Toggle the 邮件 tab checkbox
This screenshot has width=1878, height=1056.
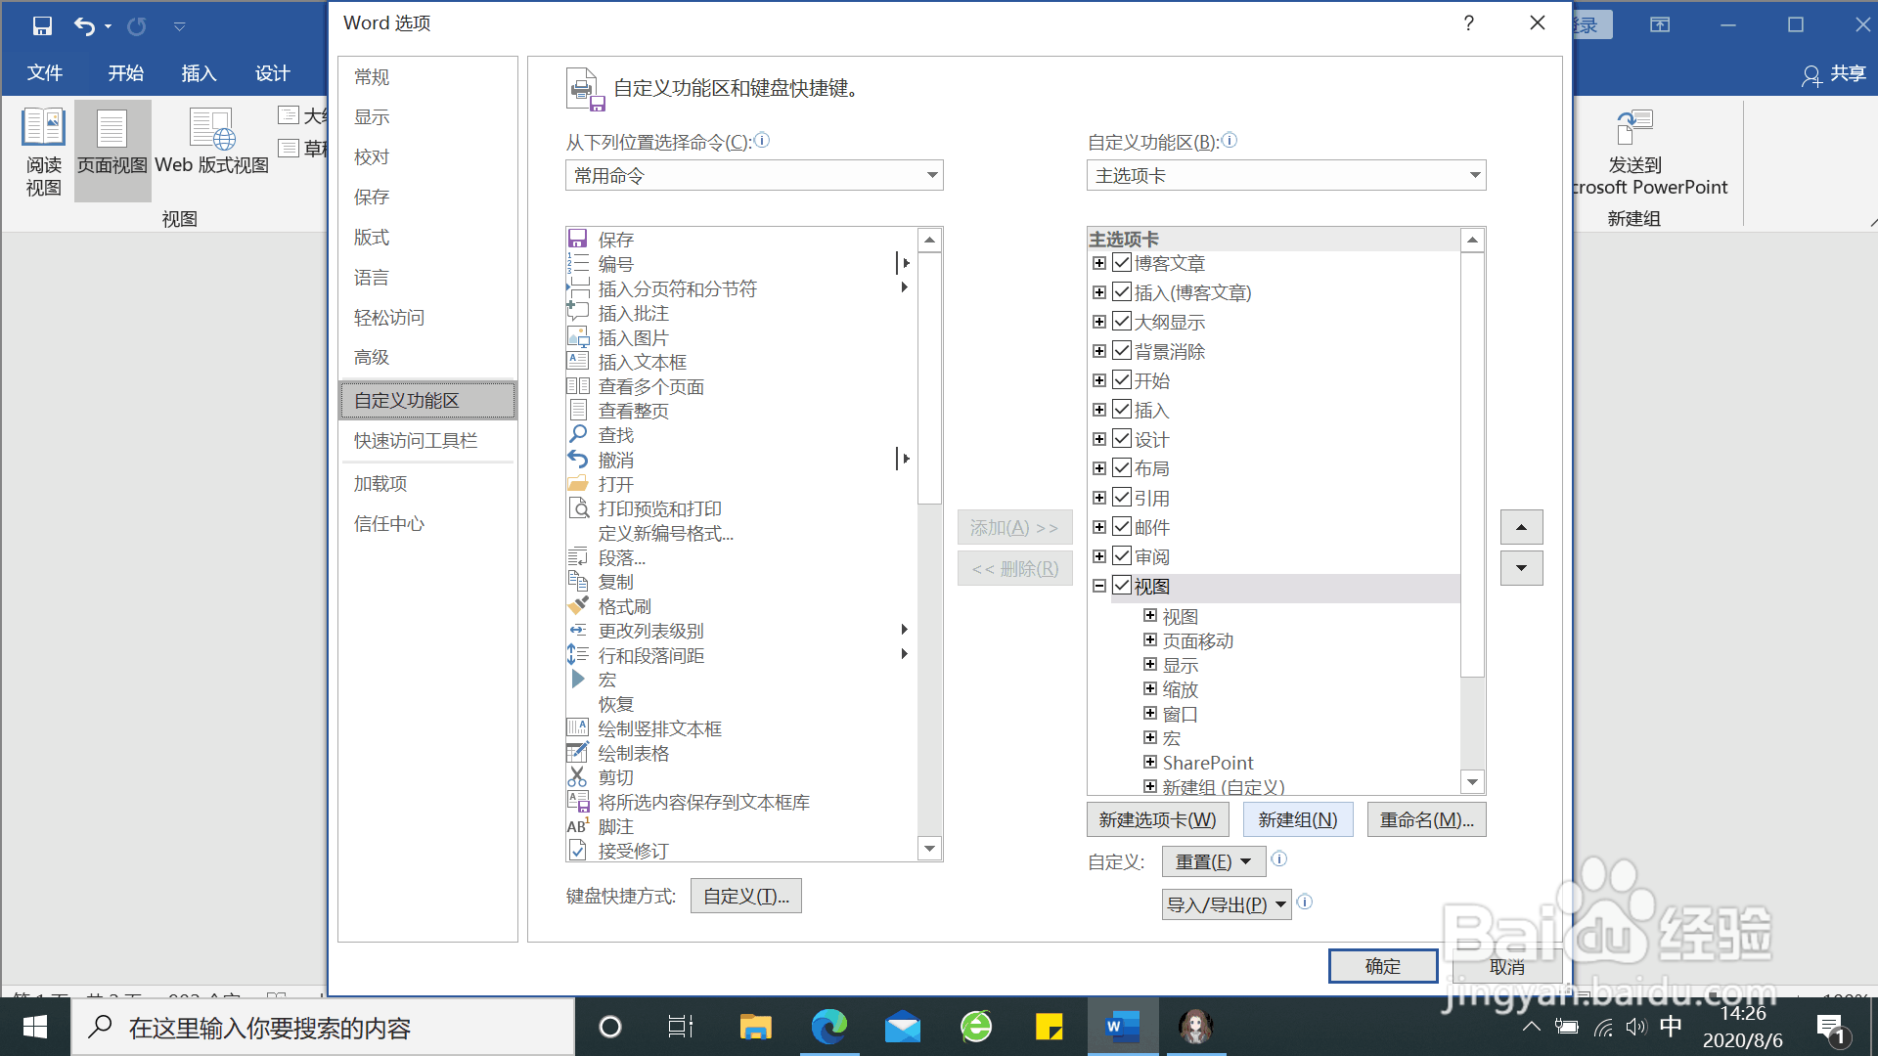pyautogui.click(x=1122, y=527)
